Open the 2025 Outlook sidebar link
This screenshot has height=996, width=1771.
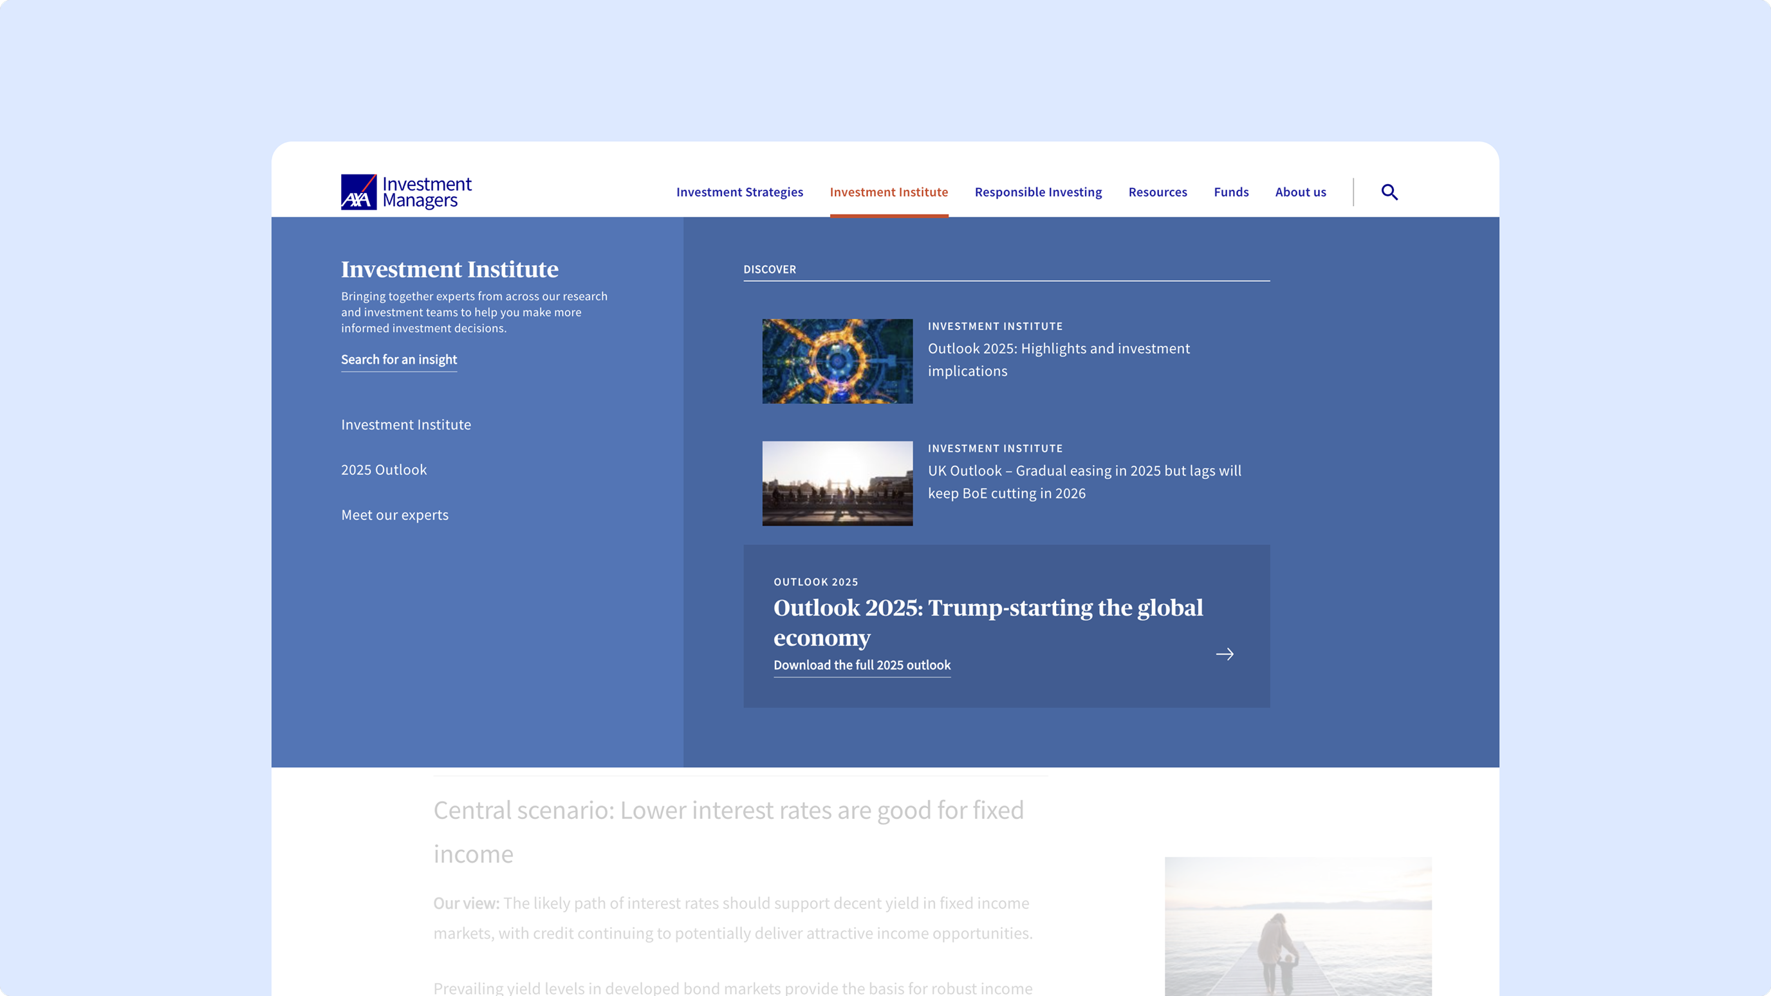pyautogui.click(x=384, y=470)
